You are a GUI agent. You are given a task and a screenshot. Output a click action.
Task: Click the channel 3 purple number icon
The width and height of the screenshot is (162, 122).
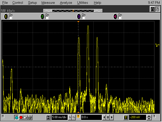pyautogui.click(x=79, y=17)
